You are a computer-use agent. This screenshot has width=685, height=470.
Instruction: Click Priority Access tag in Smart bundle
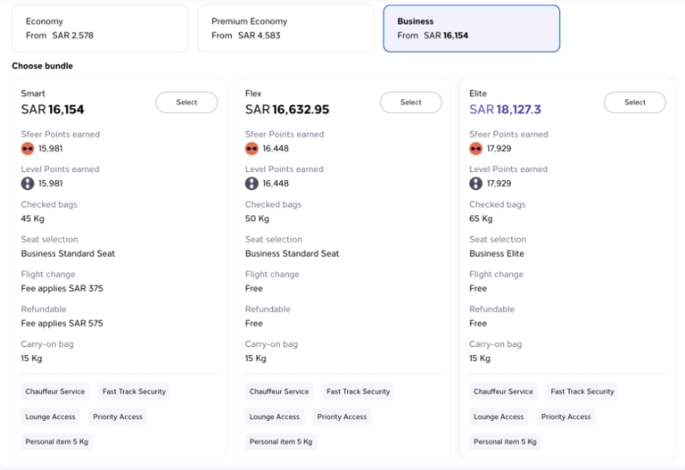pyautogui.click(x=118, y=416)
